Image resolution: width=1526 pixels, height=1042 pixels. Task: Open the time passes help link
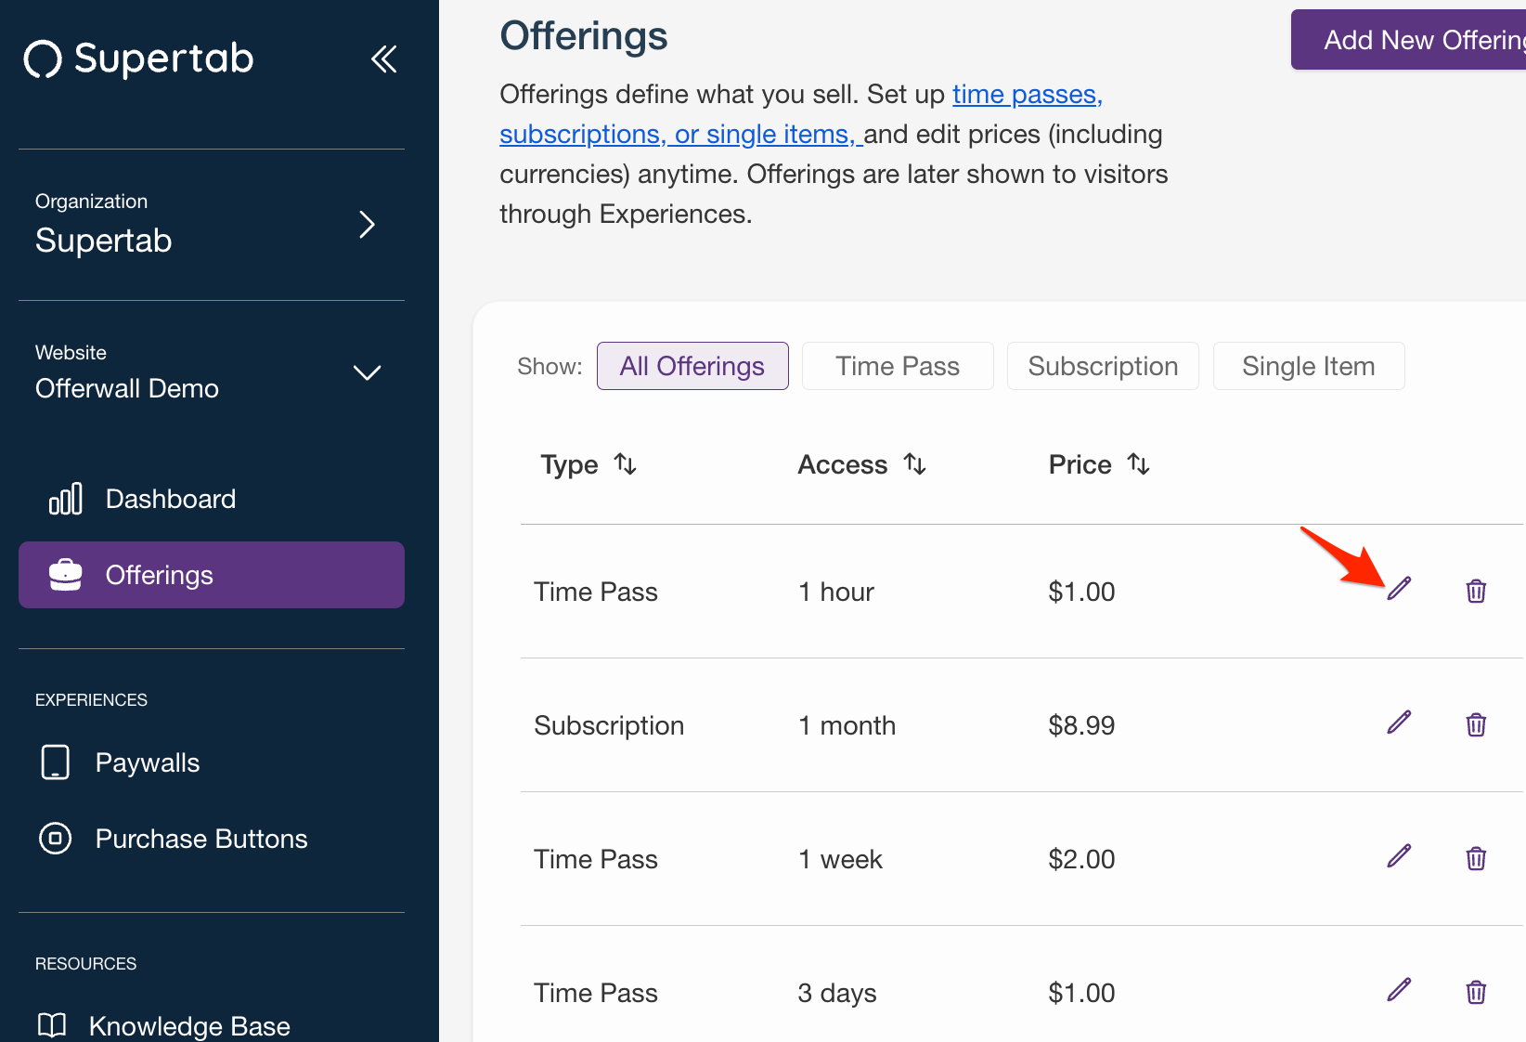click(1027, 95)
